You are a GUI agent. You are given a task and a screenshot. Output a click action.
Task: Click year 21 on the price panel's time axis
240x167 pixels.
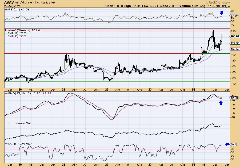click(64, 90)
